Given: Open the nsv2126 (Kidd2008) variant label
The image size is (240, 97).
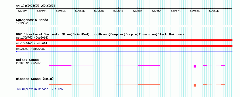Looking at the screenshot, I should (31, 49).
